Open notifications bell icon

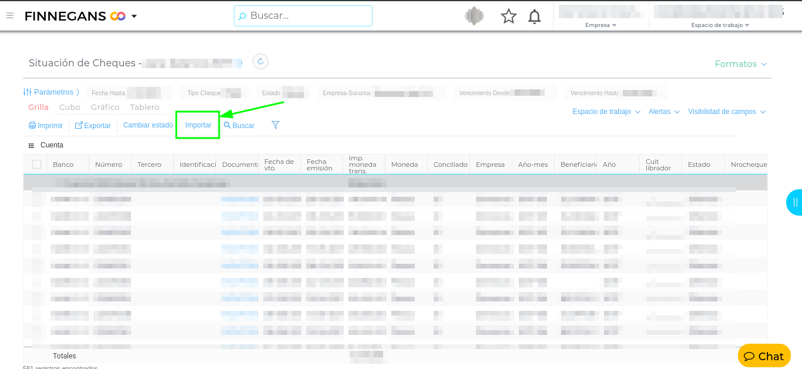click(535, 16)
